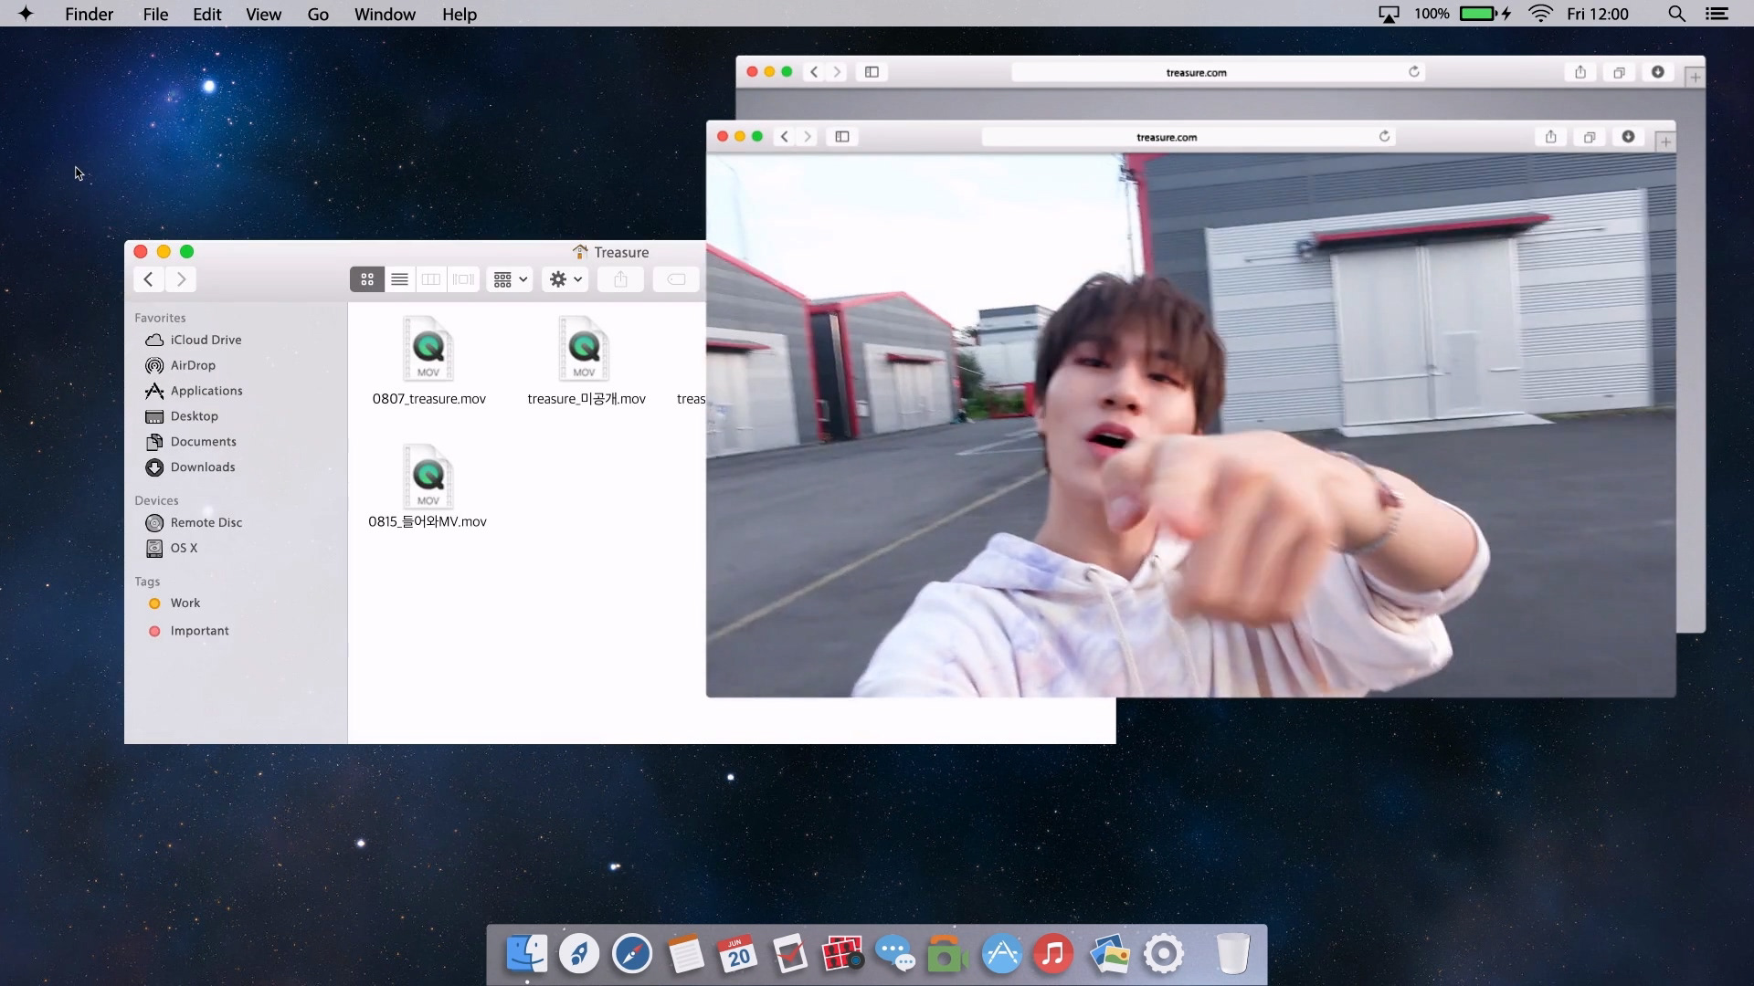Open Spotlight search in menu bar
The height and width of the screenshot is (986, 1754).
(x=1676, y=14)
